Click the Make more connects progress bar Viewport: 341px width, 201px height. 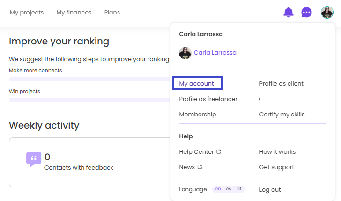(x=89, y=79)
